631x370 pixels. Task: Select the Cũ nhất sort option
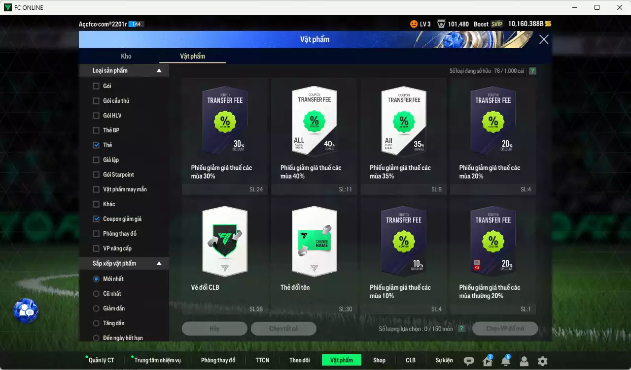pos(96,294)
